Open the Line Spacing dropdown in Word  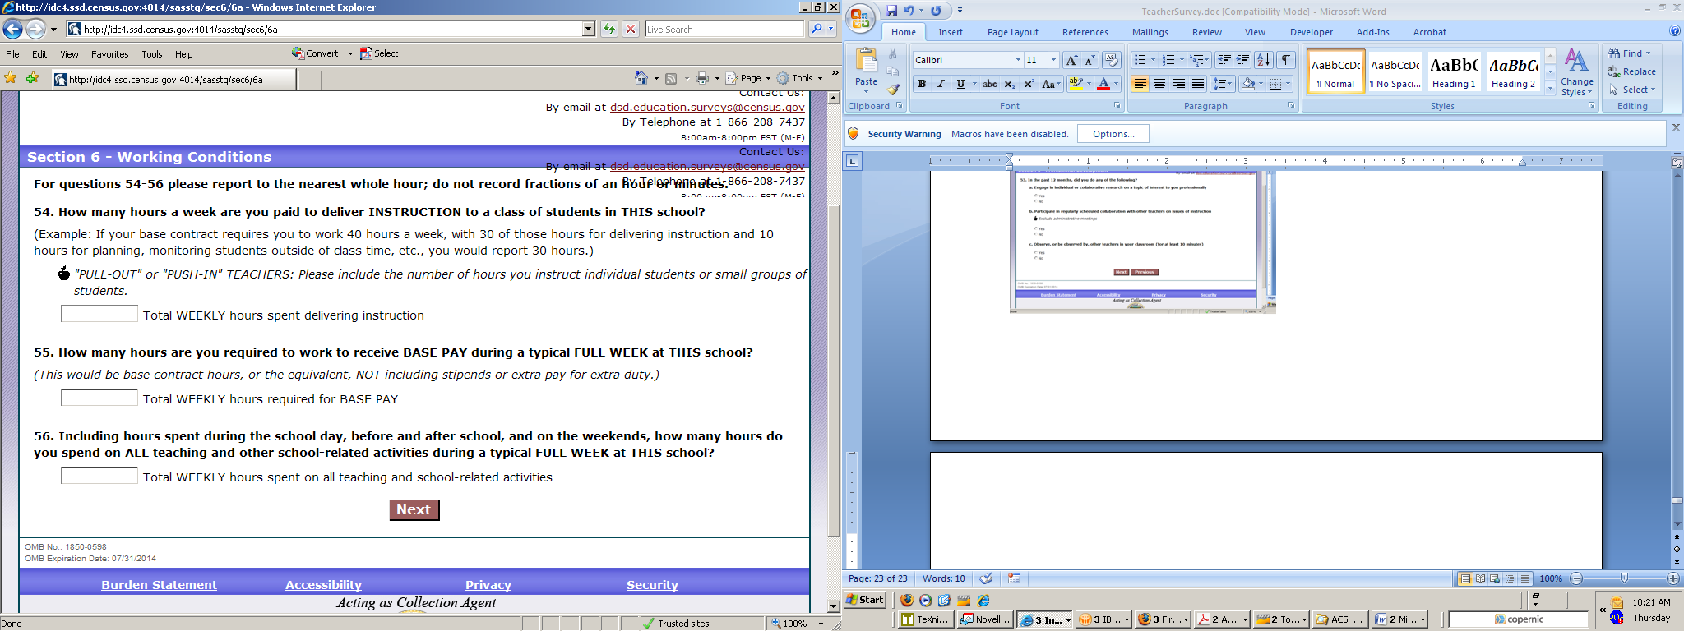coord(1223,84)
